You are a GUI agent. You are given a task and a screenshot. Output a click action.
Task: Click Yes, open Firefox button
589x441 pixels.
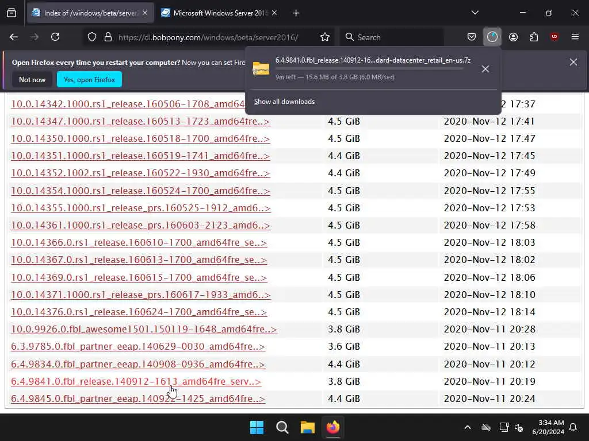[x=89, y=79]
